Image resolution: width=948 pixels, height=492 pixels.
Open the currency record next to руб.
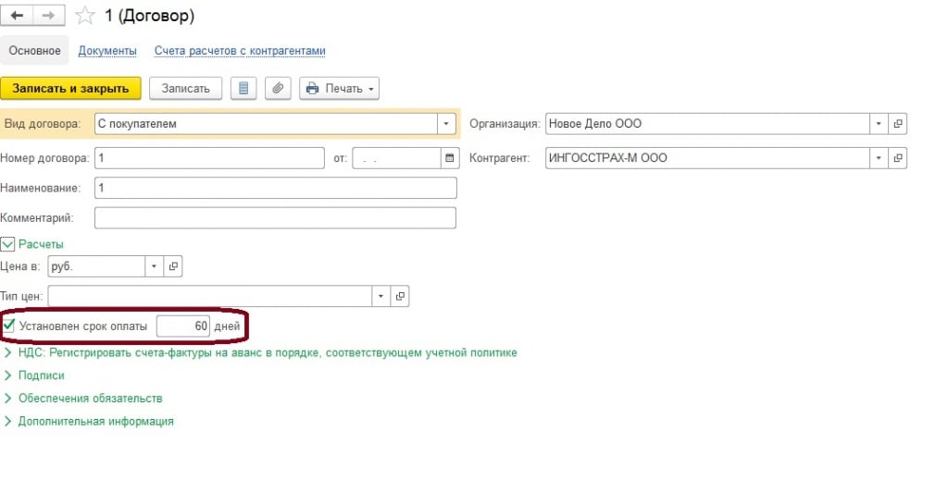point(173,266)
